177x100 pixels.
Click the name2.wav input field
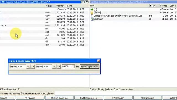point(44,67)
